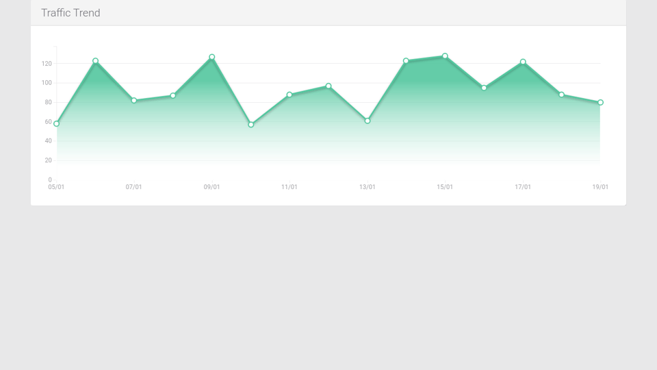Select the 19/01 final data point
This screenshot has width=657, height=370.
click(600, 102)
